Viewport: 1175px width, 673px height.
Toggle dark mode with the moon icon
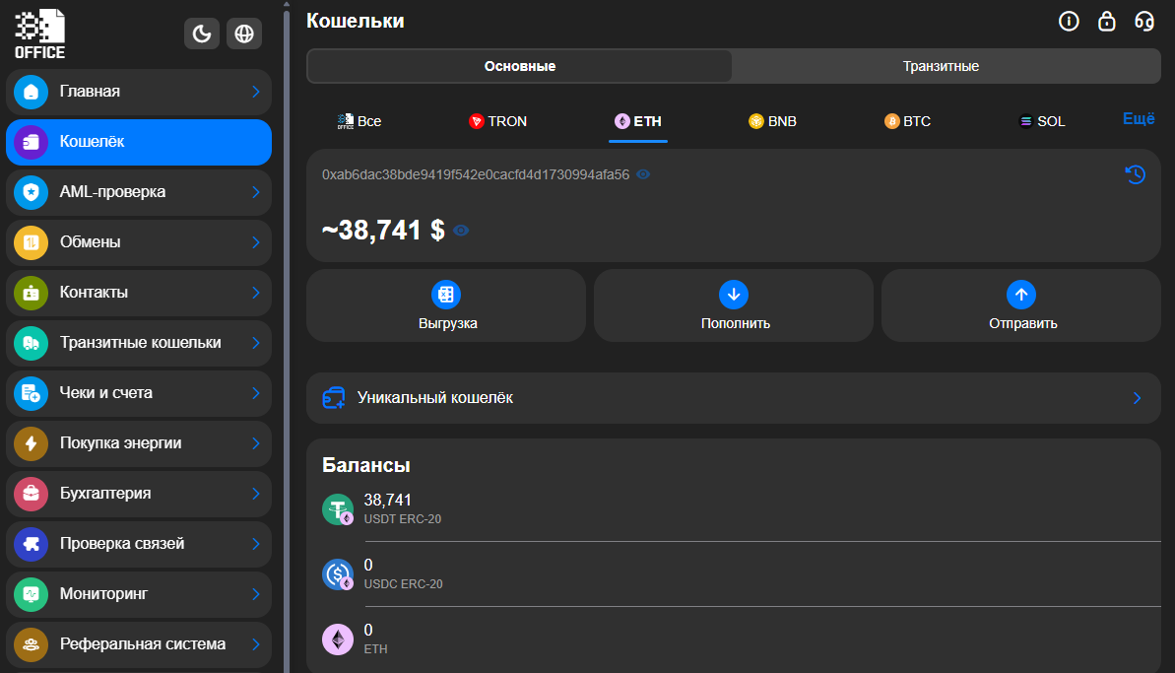click(202, 33)
